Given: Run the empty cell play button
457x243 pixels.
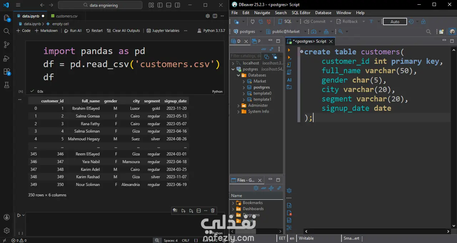Looking at the screenshot, I should [x=19, y=215].
